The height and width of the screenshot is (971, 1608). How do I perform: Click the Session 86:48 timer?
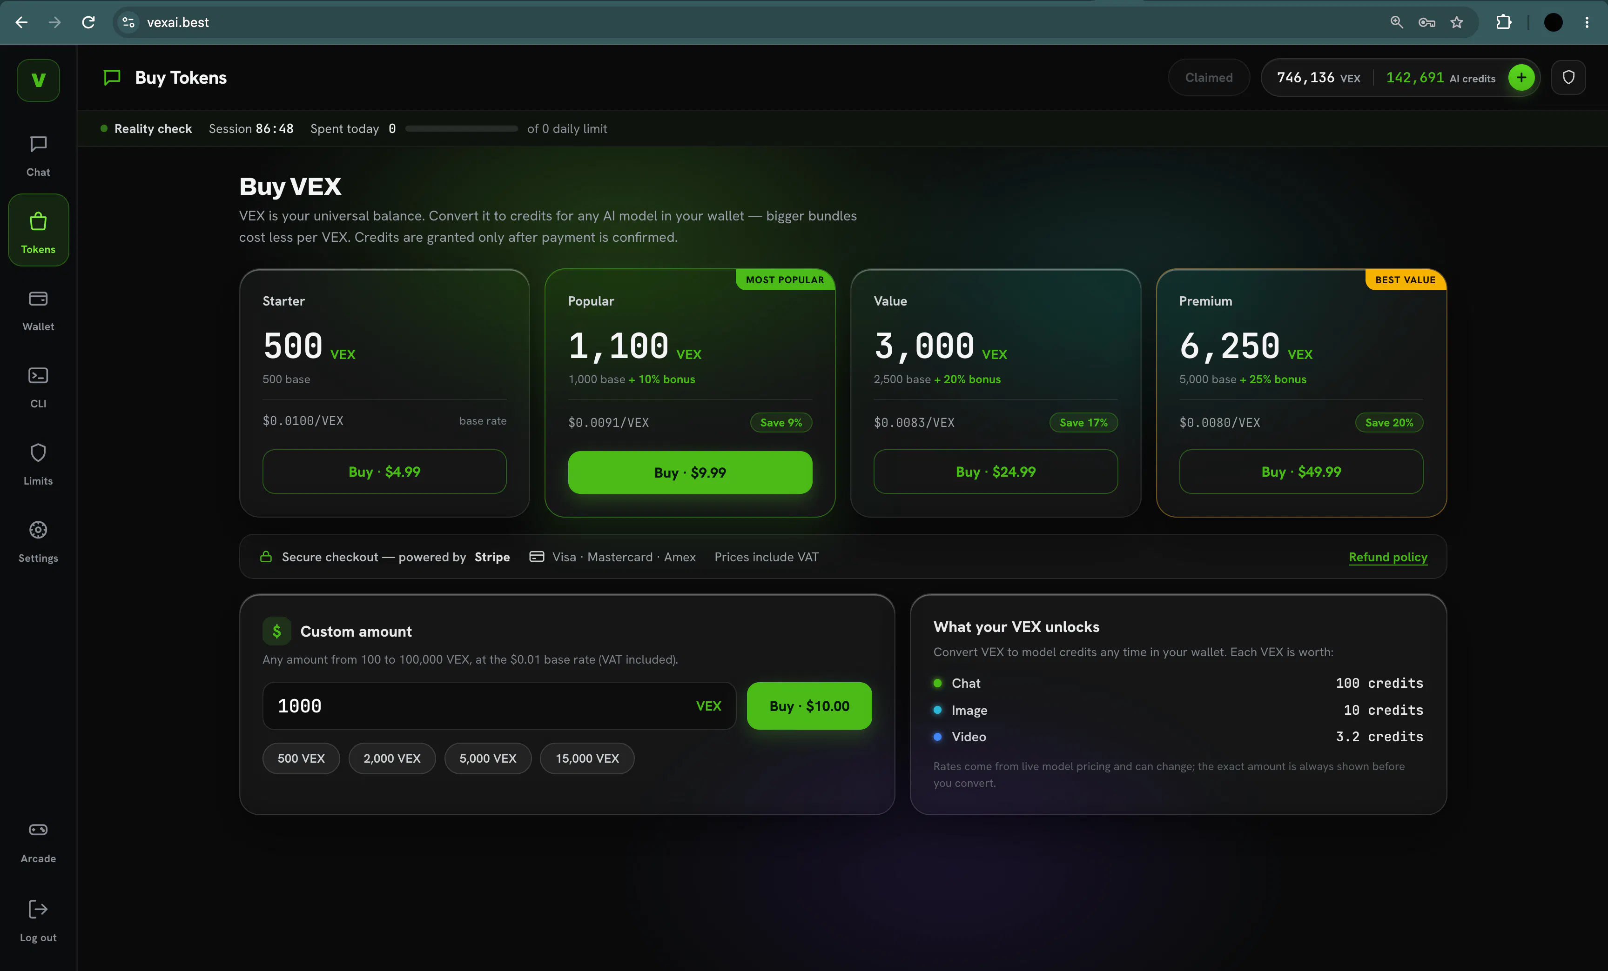[250, 128]
